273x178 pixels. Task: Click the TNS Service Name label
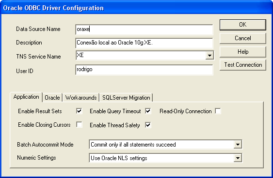(x=38, y=57)
